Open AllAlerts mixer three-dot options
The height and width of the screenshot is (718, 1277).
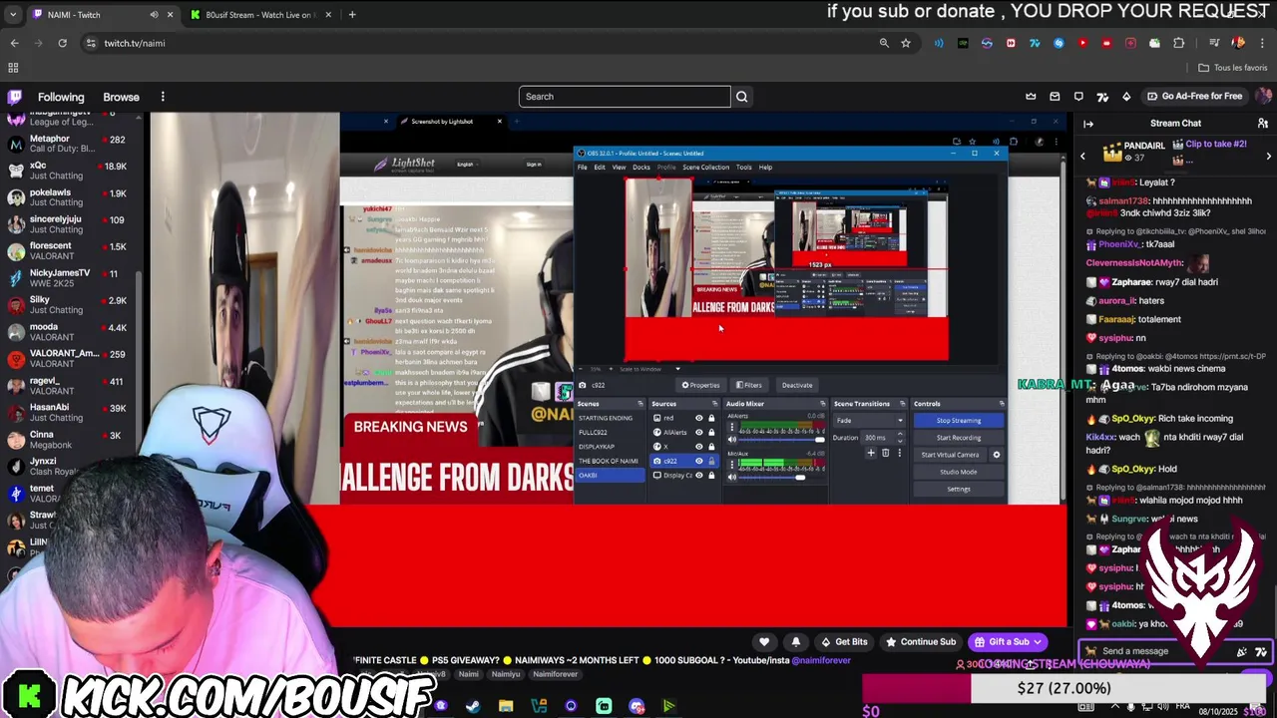[x=731, y=425]
